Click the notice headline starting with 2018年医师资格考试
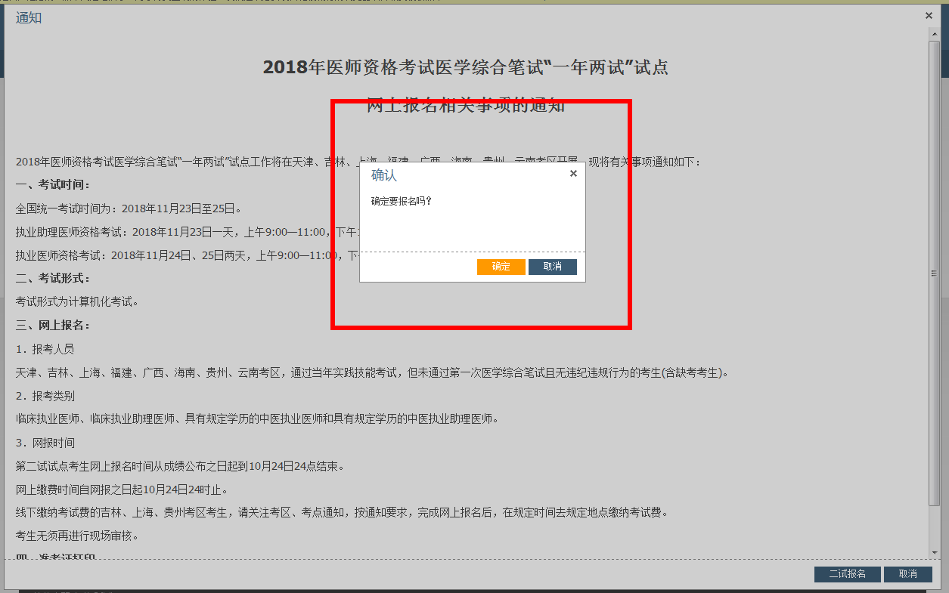 click(465, 67)
